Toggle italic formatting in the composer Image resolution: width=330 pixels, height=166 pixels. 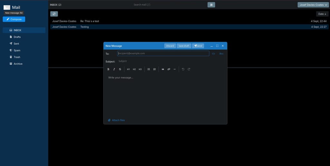(x=114, y=69)
